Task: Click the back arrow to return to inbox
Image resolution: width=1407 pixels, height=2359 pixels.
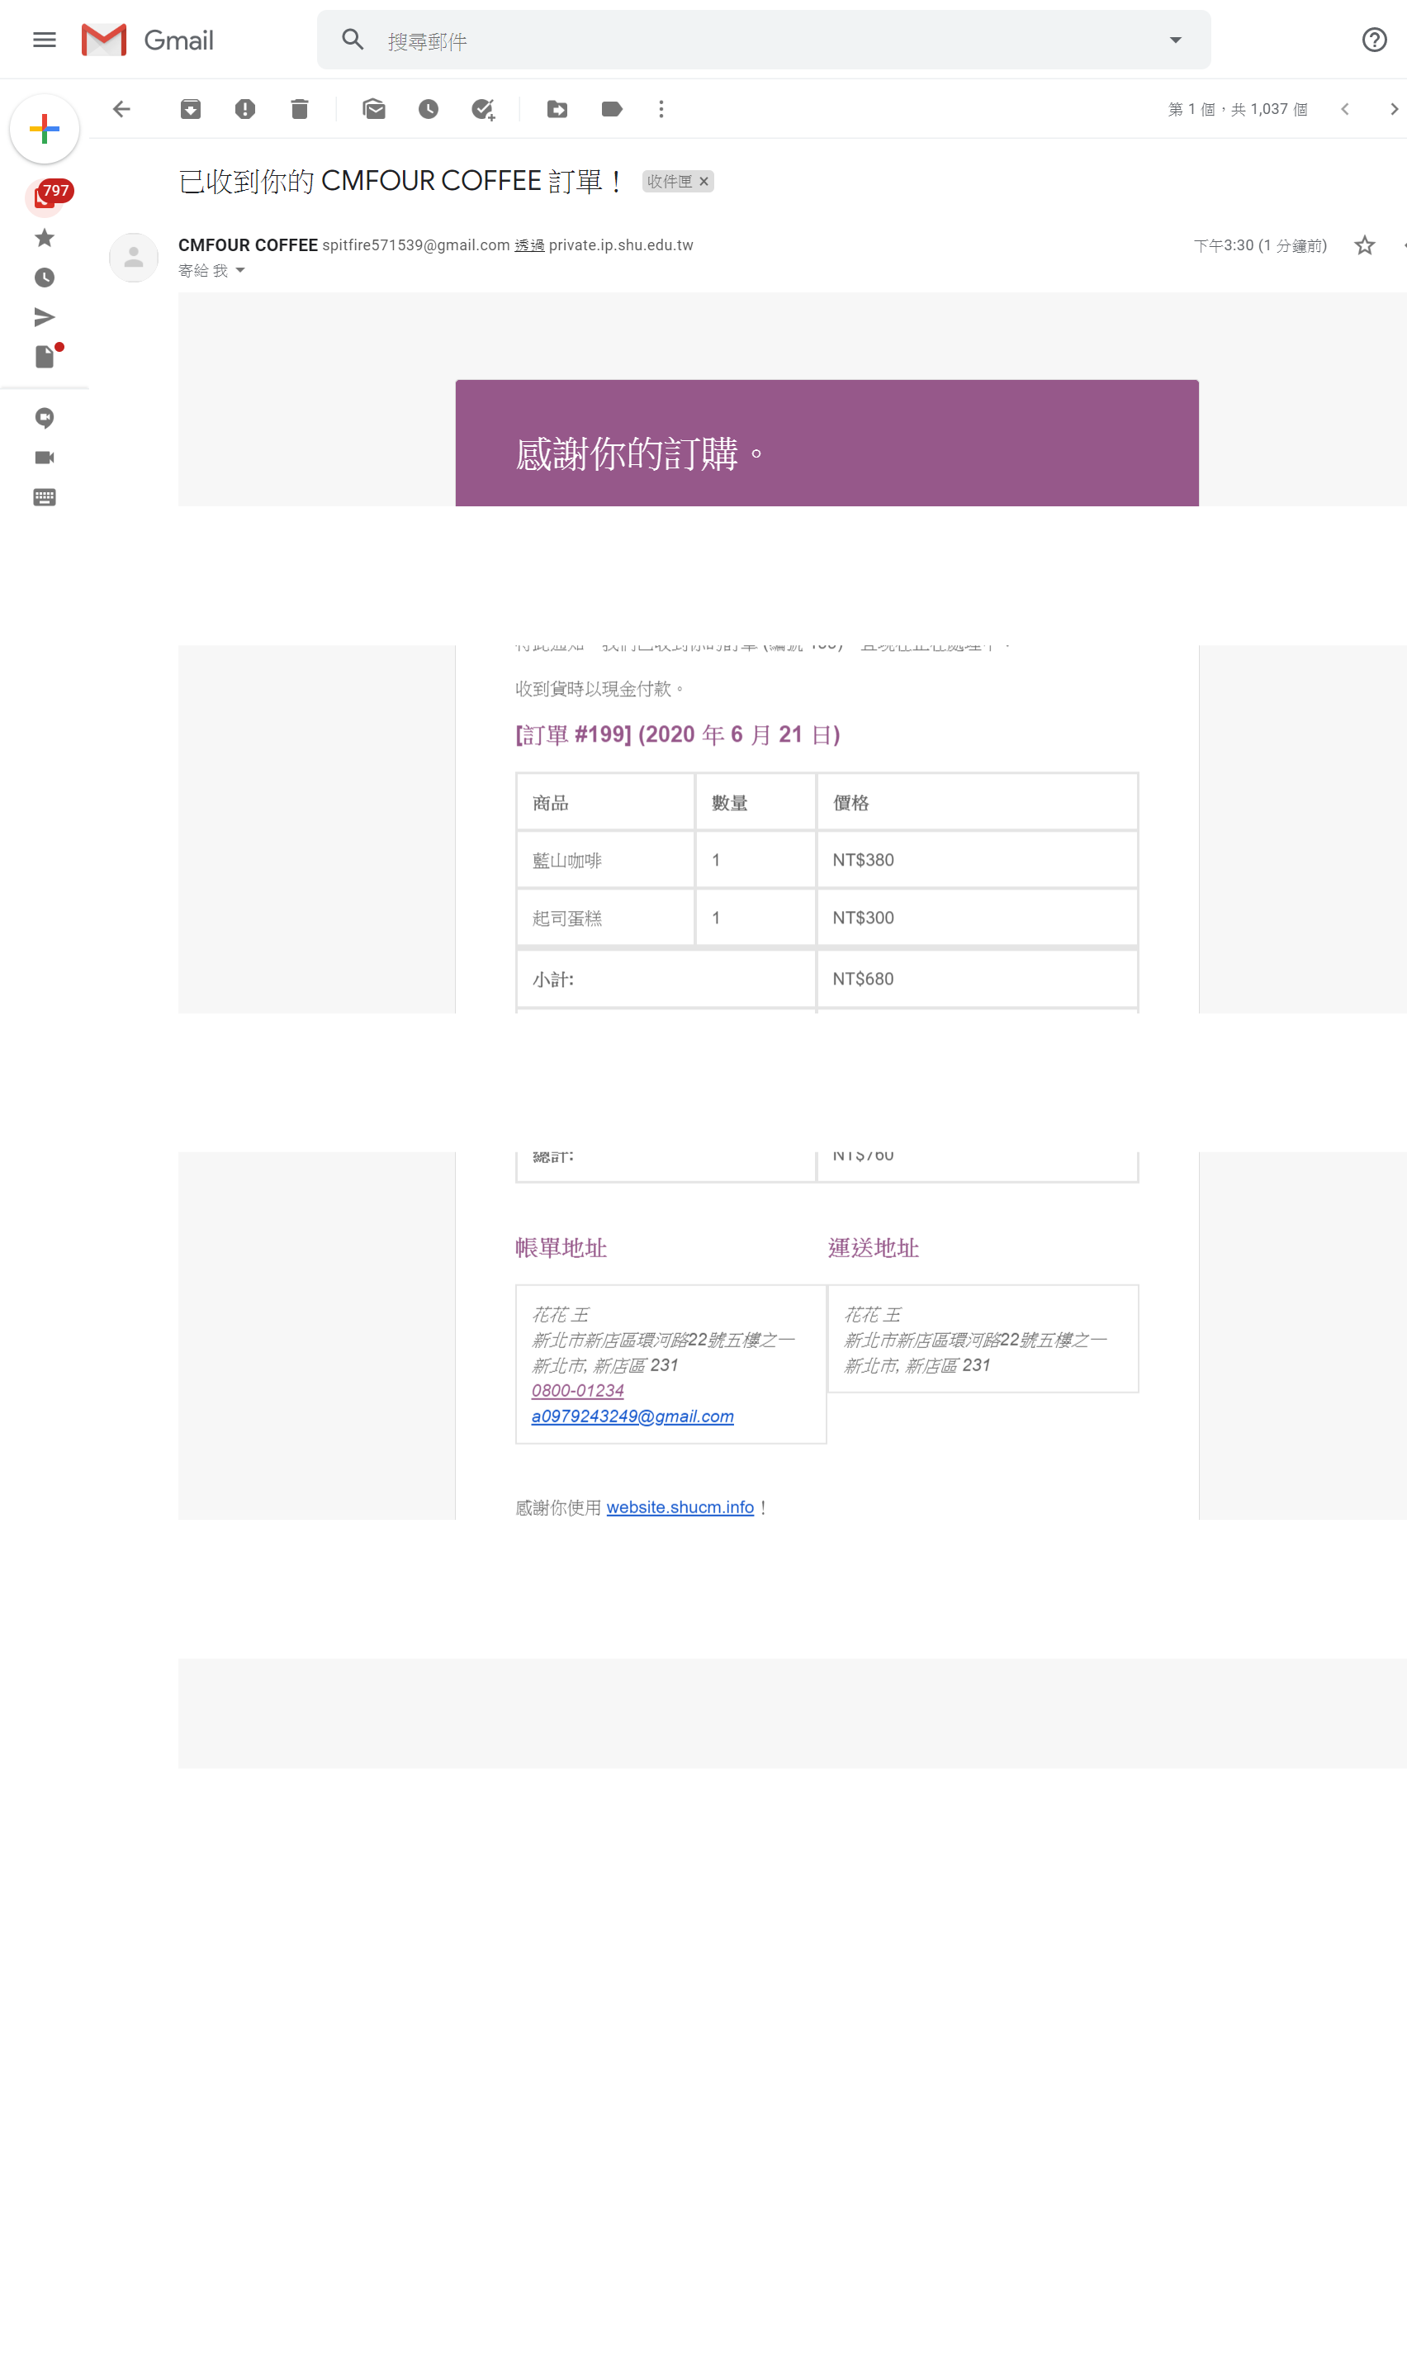Action: coord(121,109)
